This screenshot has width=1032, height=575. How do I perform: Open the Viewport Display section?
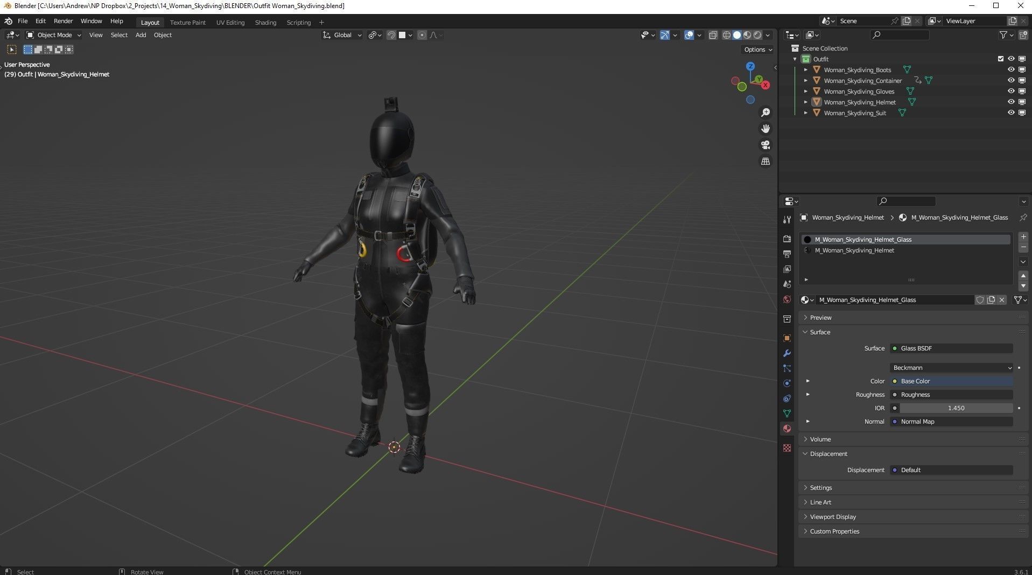(x=833, y=516)
